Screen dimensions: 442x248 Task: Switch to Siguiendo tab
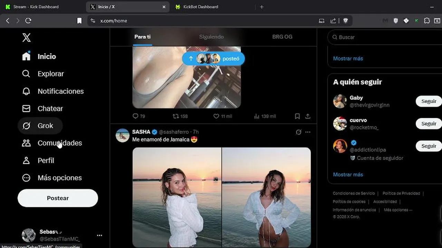point(211,37)
